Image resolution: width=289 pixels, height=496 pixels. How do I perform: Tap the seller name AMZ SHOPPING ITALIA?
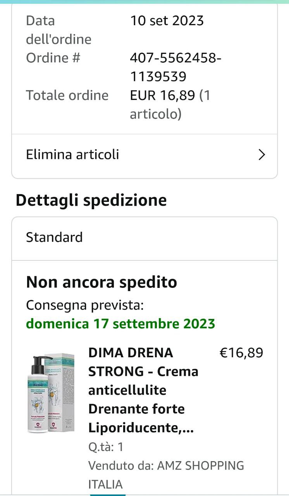166,475
